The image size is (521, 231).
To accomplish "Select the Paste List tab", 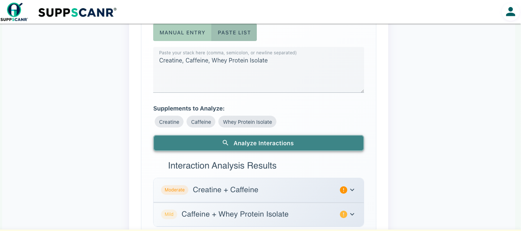I will [x=234, y=33].
